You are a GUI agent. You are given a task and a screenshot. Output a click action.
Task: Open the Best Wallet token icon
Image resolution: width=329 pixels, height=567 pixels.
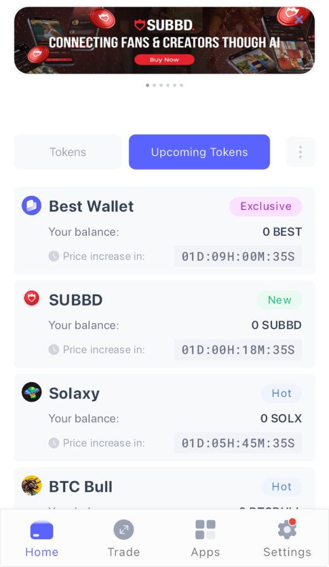[x=32, y=205]
